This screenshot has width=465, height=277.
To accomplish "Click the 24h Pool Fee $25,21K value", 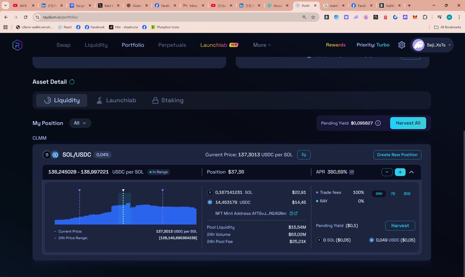I will tap(298, 241).
